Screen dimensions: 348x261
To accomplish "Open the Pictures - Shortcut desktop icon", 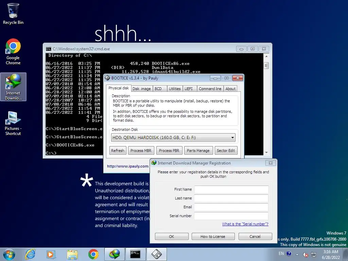I will (x=13, y=123).
